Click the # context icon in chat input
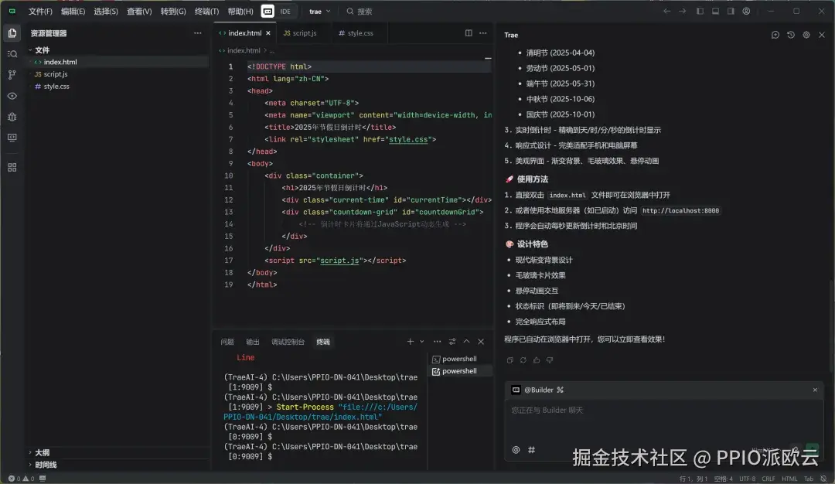Viewport: 835px width, 484px height. [x=531, y=450]
